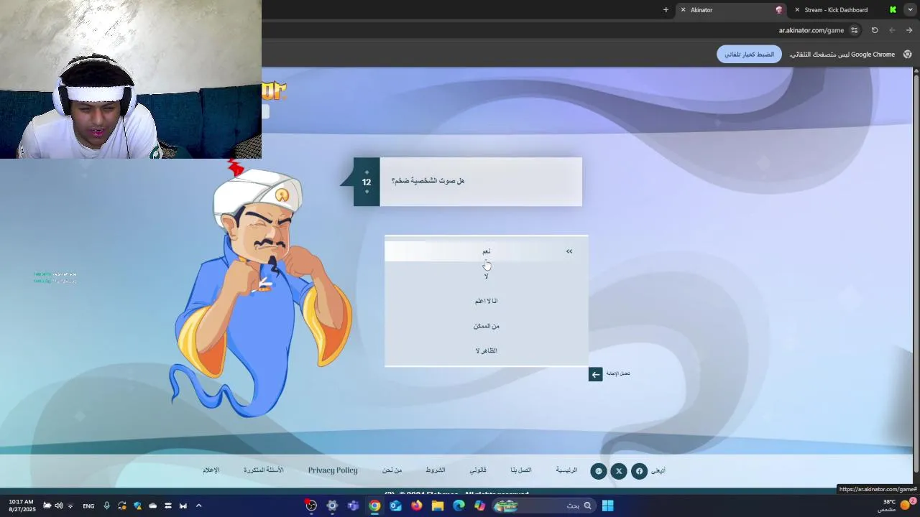Image resolution: width=920 pixels, height=517 pixels.
Task: Show hidden system tray icons chevron
Action: tap(199, 506)
